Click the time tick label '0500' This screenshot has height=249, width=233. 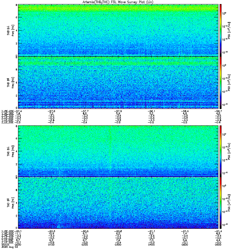coord(185,245)
